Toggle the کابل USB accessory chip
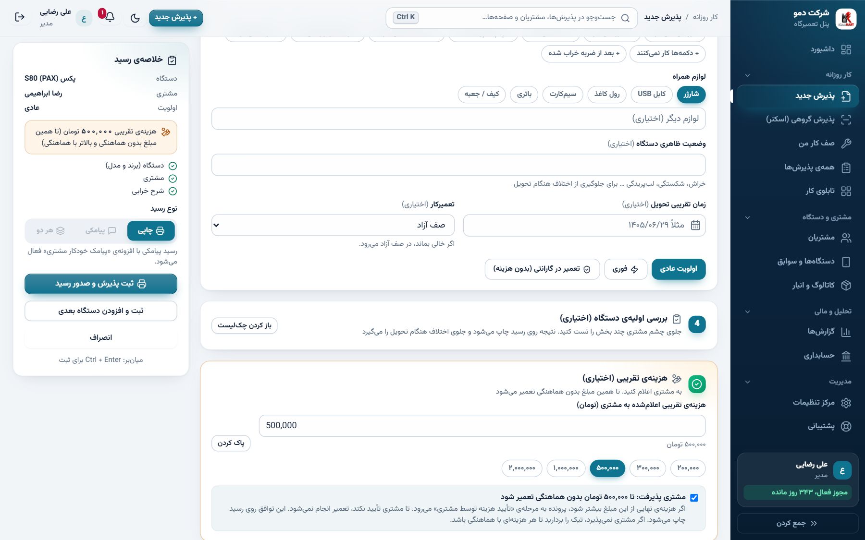 (652, 94)
